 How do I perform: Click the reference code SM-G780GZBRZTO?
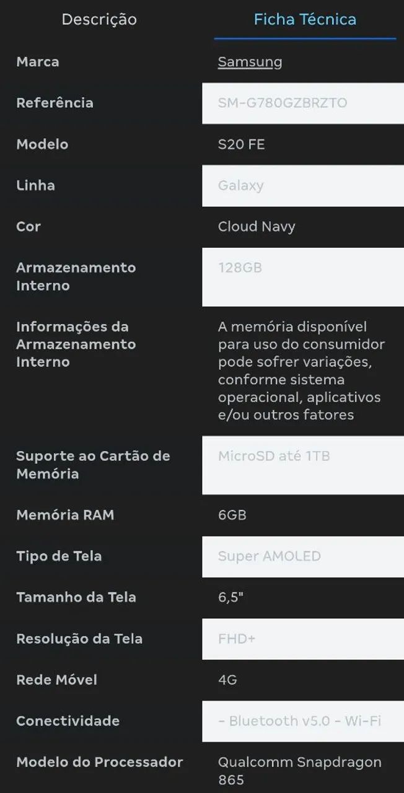(283, 103)
